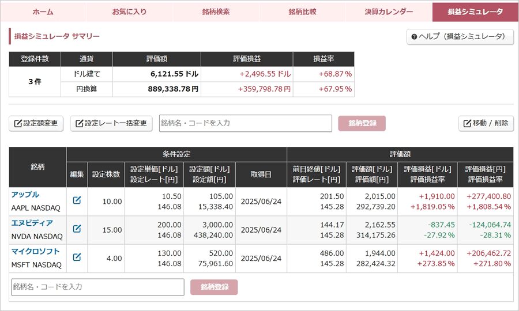519x311 pixels.
Task: Select the 決算カレンダー tab
Action: [389, 12]
